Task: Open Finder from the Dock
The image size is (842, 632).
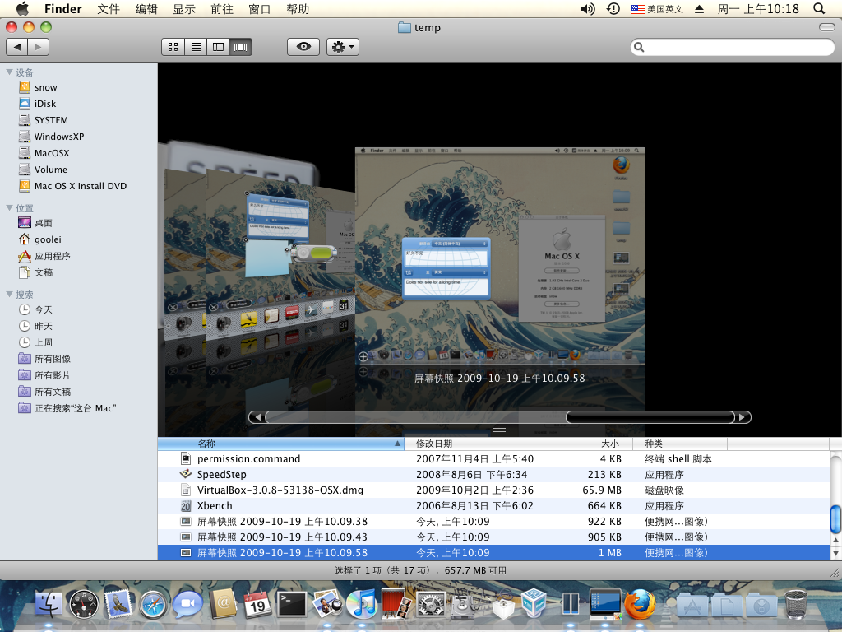Action: click(49, 603)
